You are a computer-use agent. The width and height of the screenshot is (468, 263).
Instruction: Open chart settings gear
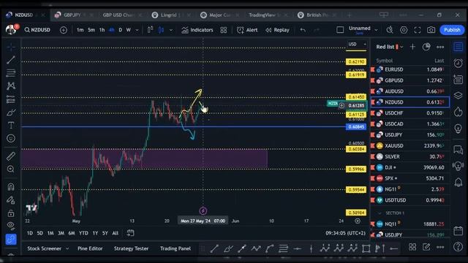pos(404,30)
